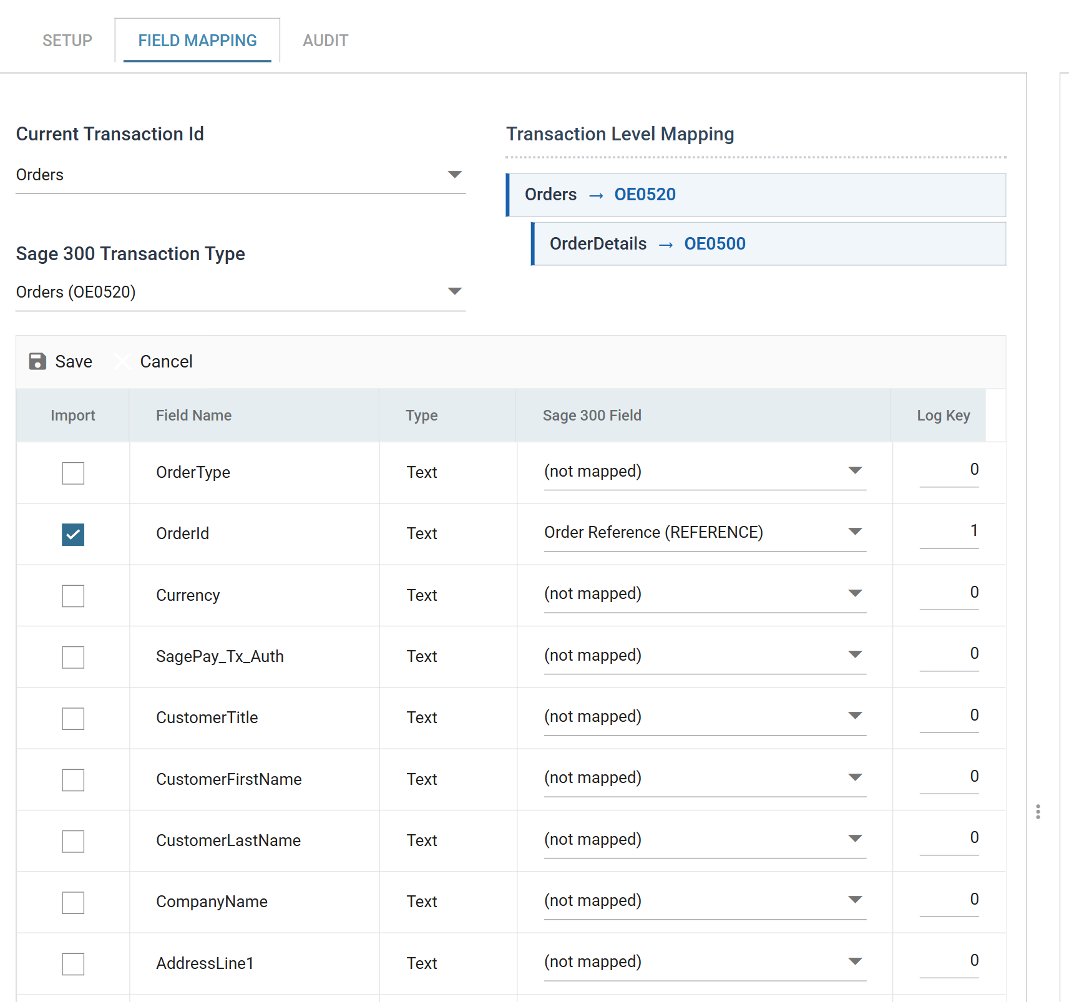This screenshot has width=1069, height=1002.
Task: Open Sage 300 Field dropdown for AddressLine1
Action: (705, 961)
